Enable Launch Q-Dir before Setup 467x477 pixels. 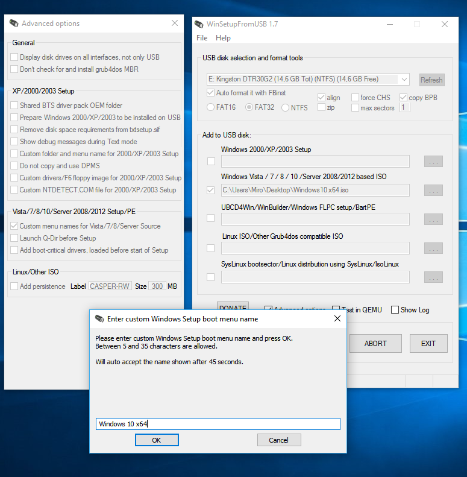click(14, 238)
